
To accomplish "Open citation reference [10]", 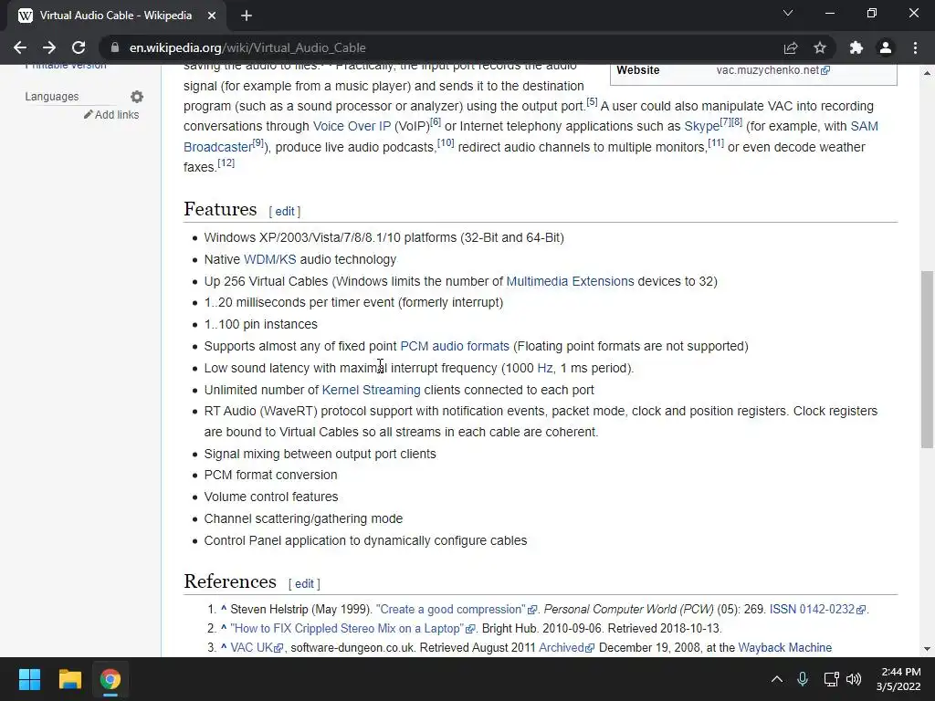I will click(446, 142).
